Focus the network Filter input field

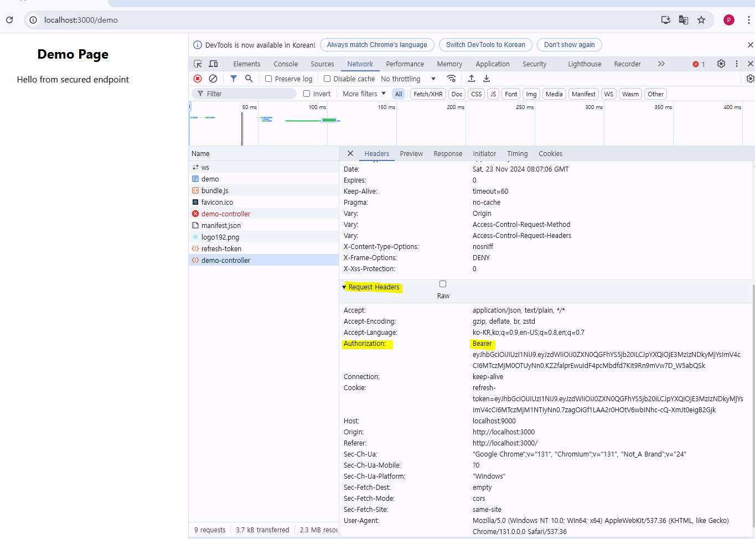click(244, 94)
